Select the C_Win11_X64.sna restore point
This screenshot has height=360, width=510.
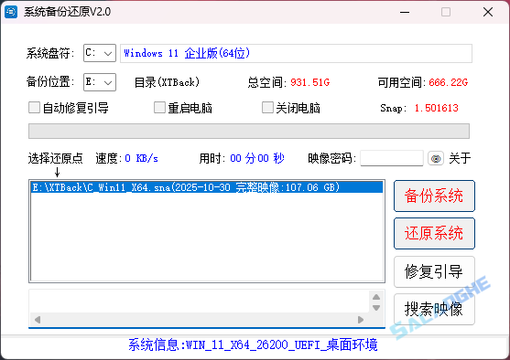[207, 187]
